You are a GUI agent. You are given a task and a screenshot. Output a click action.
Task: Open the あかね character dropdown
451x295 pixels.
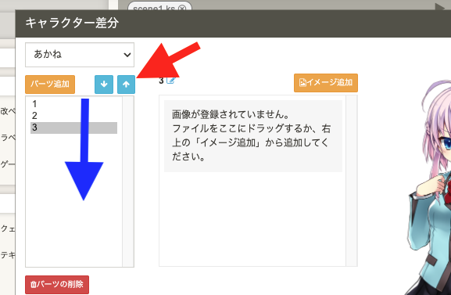(x=80, y=55)
